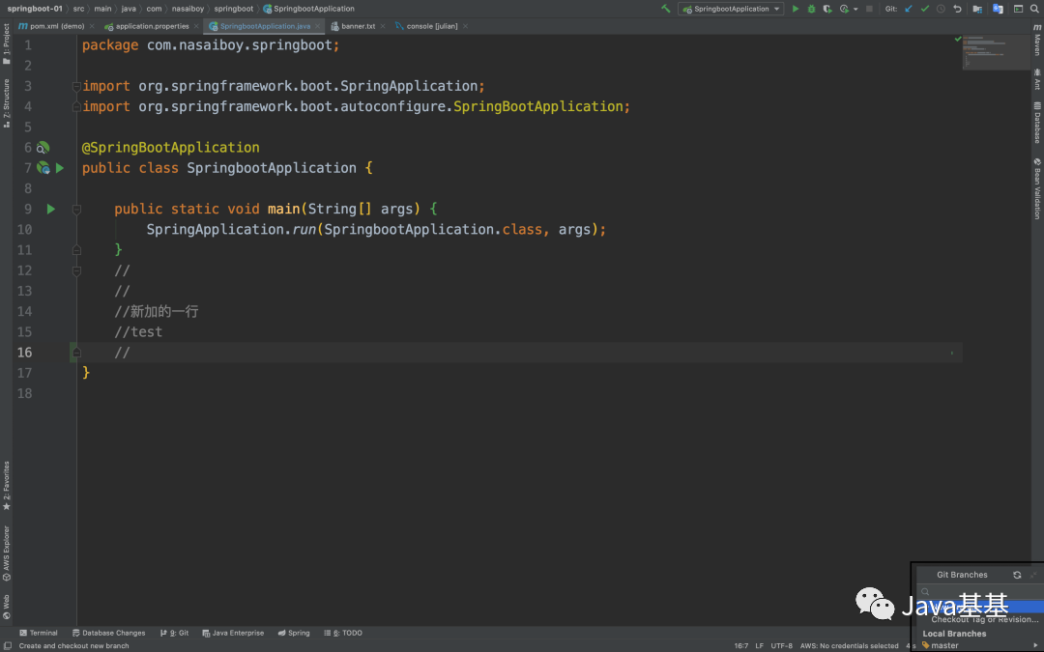Viewport: 1044px width, 652px height.
Task: Click run arrow beside main method line 9
Action: (x=50, y=209)
